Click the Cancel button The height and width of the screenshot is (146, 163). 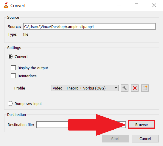click(145, 139)
